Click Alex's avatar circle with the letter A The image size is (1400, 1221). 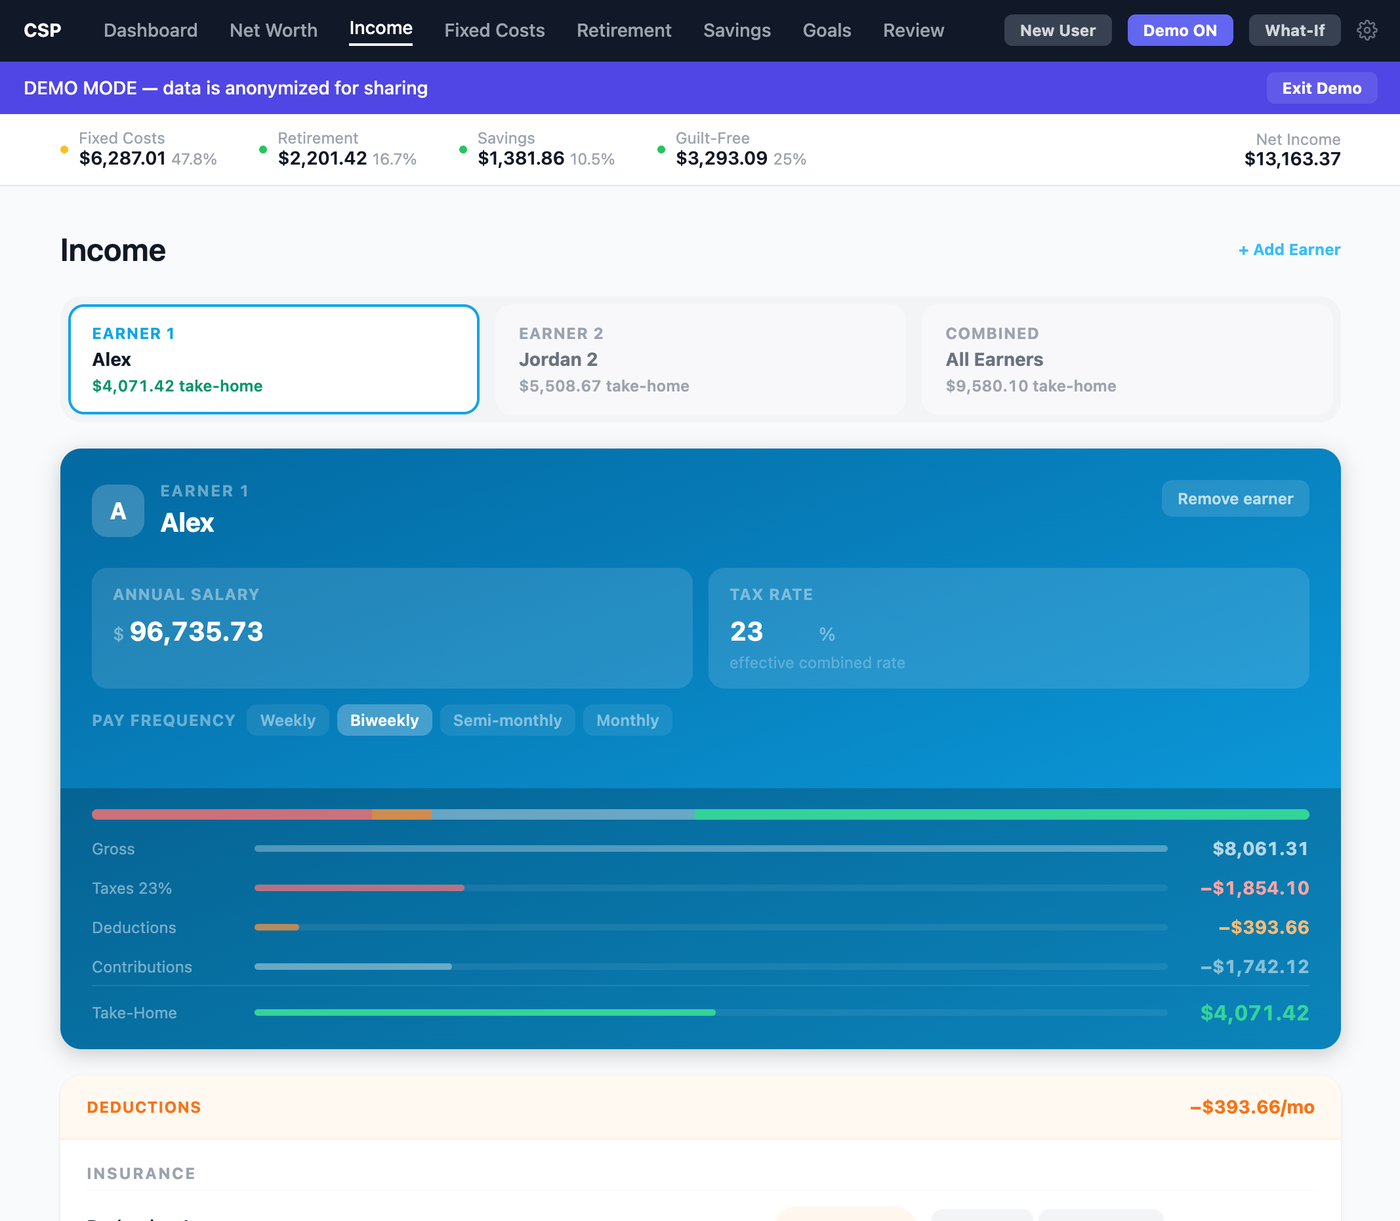pos(117,510)
